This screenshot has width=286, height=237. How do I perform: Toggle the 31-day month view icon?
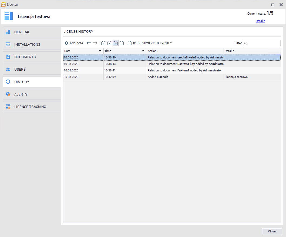click(x=116, y=43)
